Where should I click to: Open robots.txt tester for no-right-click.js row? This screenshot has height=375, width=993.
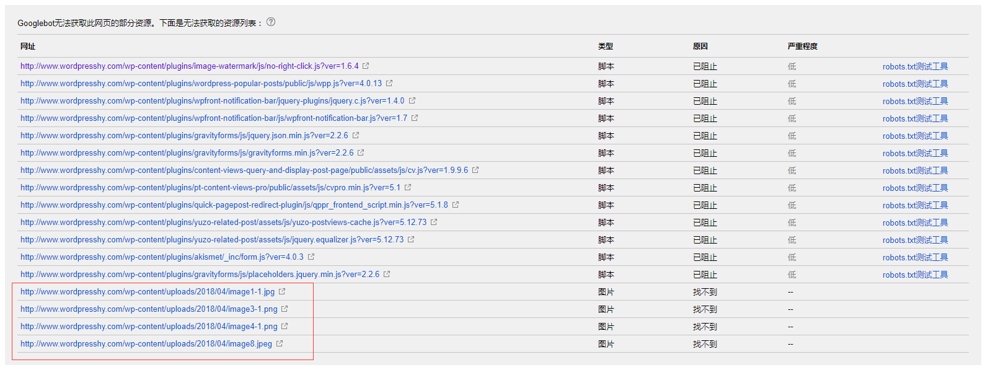click(x=915, y=66)
